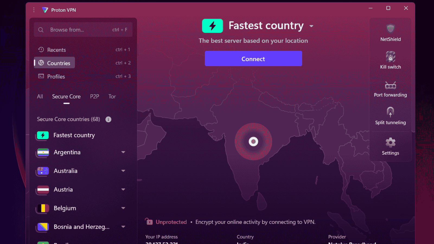Open the Kill switch settings
Image resolution: width=434 pixels, height=244 pixels.
[390, 60]
